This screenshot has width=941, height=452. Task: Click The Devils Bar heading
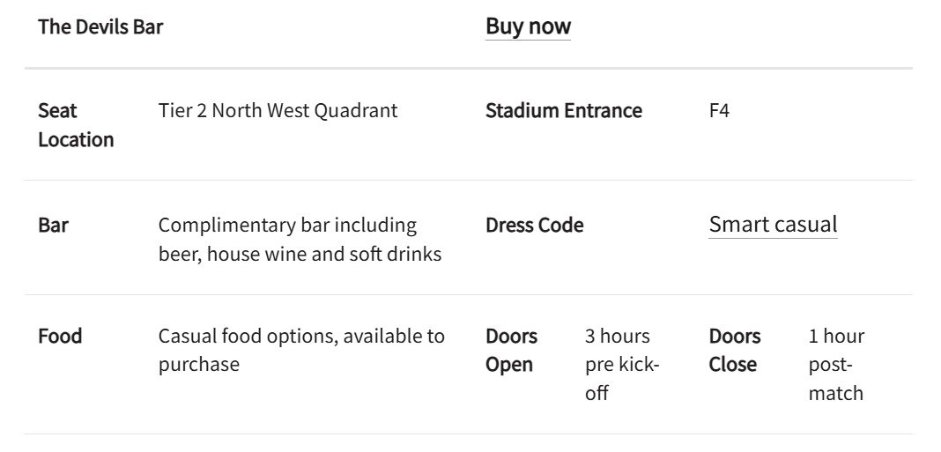pyautogui.click(x=100, y=26)
